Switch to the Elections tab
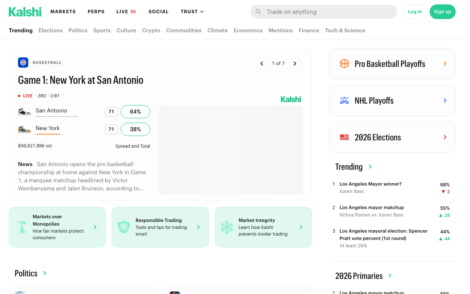This screenshot has width=470, height=294. point(51,31)
